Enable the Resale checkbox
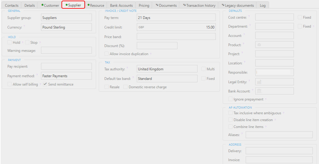 click(107, 87)
